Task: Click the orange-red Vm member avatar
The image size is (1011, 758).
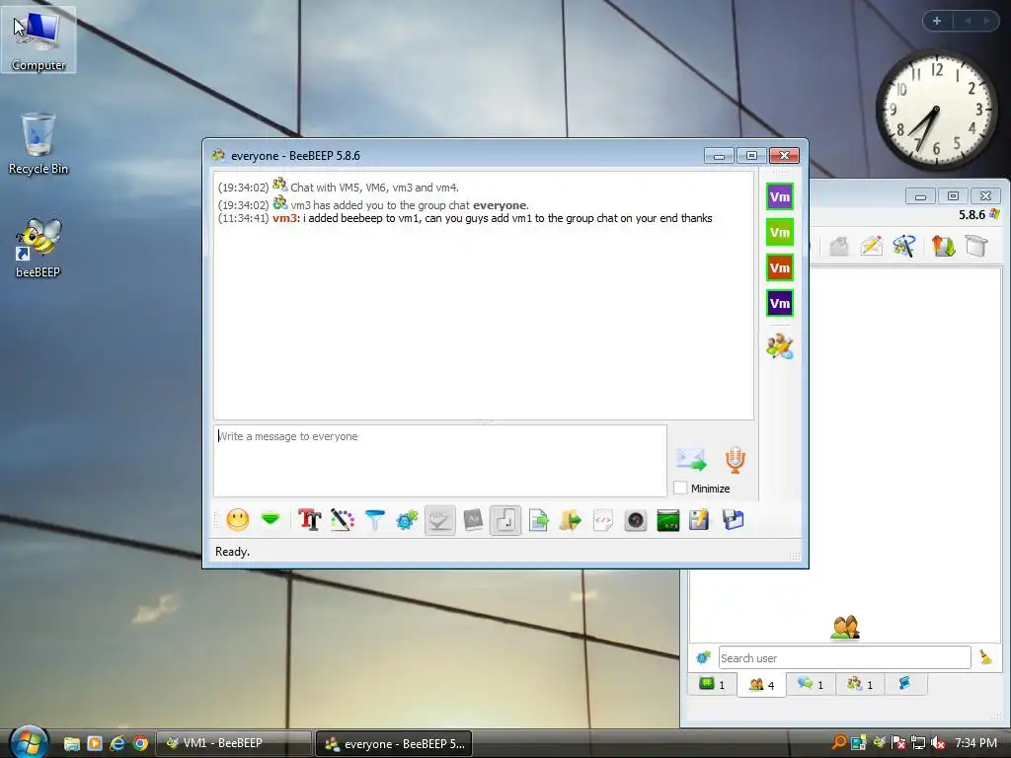Action: 780,267
